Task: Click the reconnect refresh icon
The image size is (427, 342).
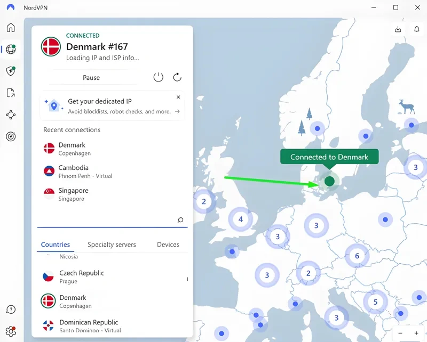Action: click(x=178, y=77)
